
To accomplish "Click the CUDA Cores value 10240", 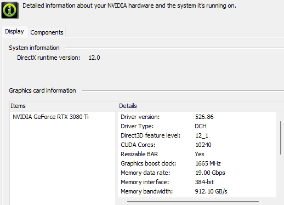I will coord(203,145).
